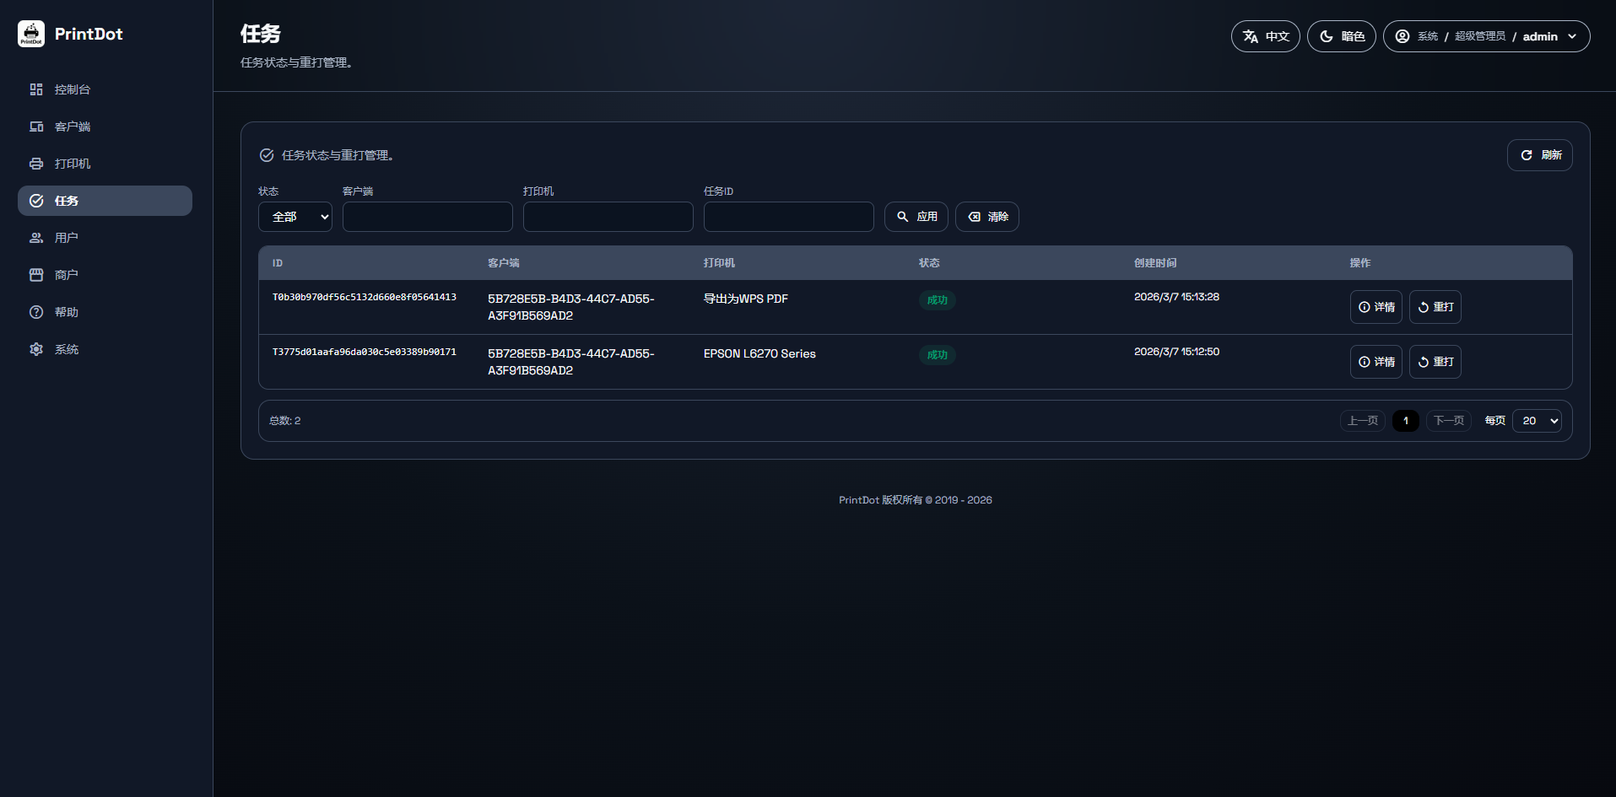Navigate to 商户 merchants page

[66, 275]
